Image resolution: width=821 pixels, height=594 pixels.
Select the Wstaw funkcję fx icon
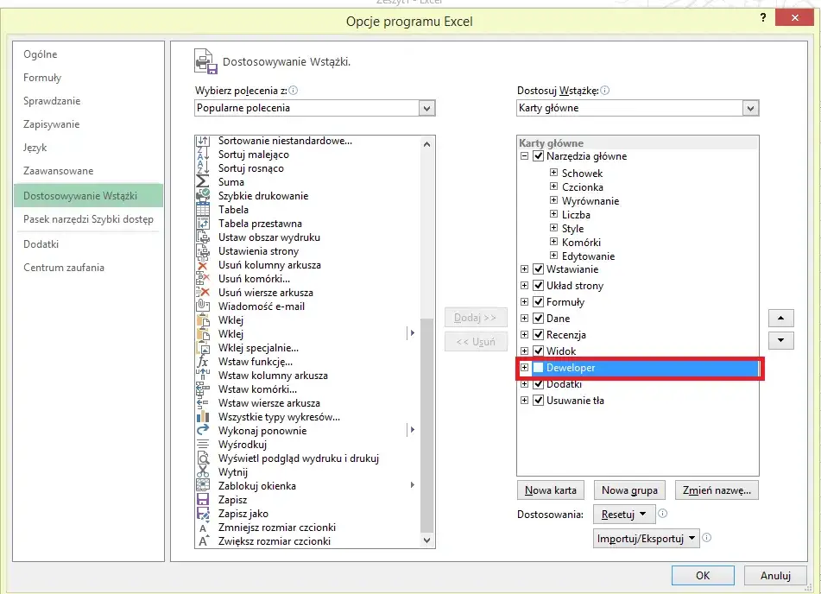(x=203, y=362)
